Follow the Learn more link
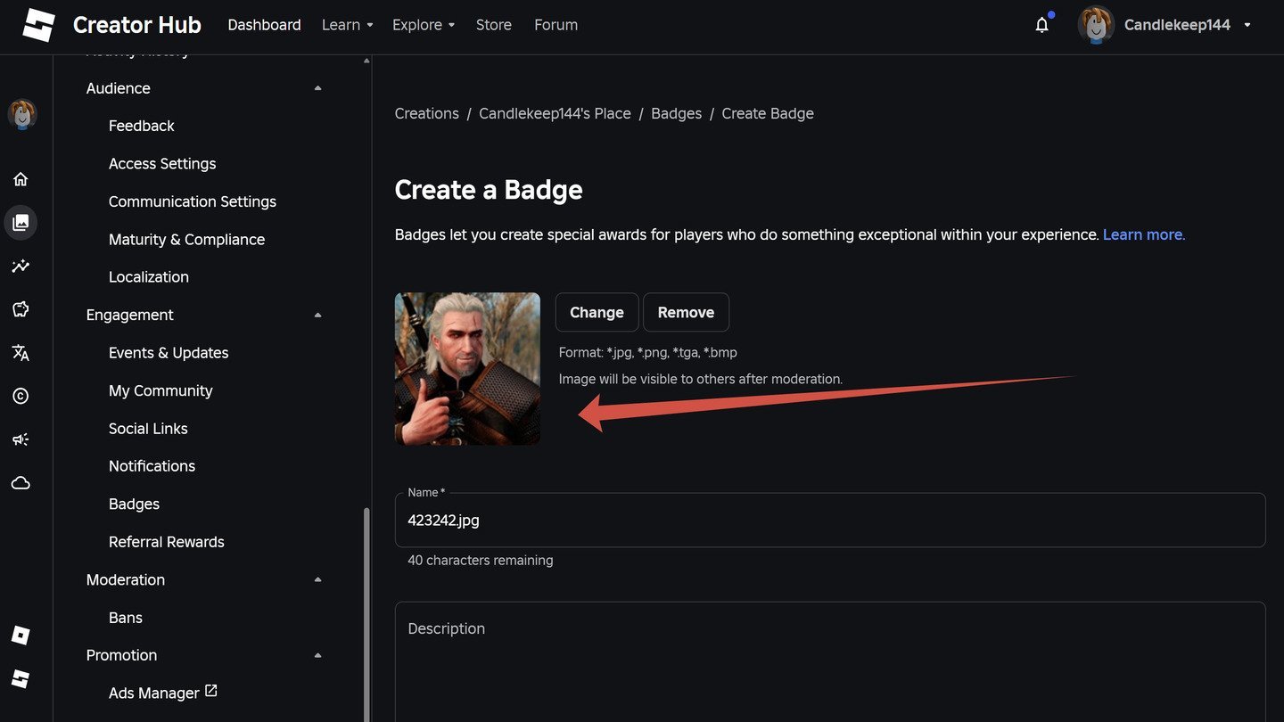 [x=1144, y=234]
